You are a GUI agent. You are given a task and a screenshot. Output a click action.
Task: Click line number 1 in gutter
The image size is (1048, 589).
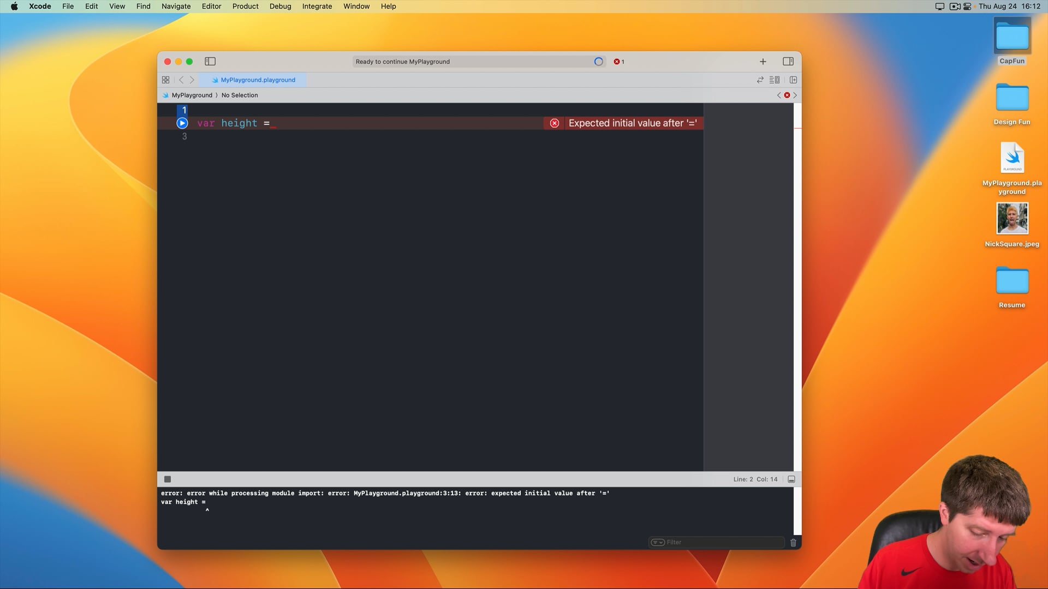[x=184, y=110]
